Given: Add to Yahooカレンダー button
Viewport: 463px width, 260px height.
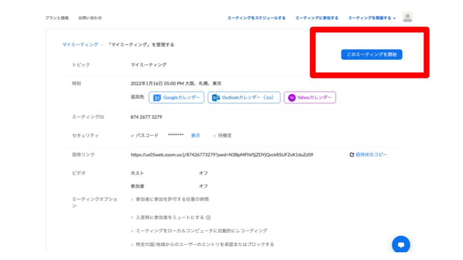Looking at the screenshot, I should (x=310, y=98).
